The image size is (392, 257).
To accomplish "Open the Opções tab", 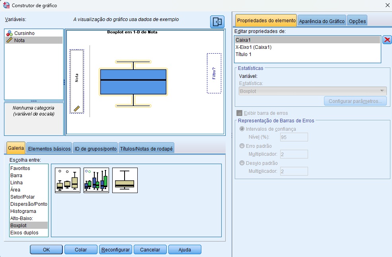I will click(x=357, y=21).
